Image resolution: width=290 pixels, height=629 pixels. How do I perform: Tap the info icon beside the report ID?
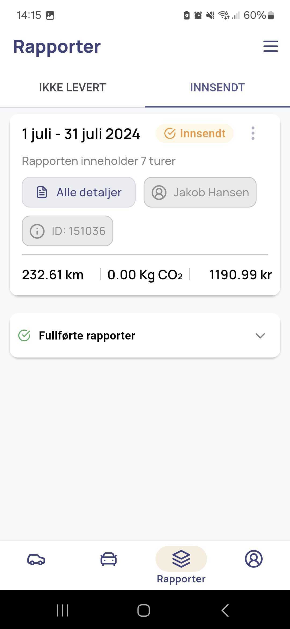click(37, 231)
